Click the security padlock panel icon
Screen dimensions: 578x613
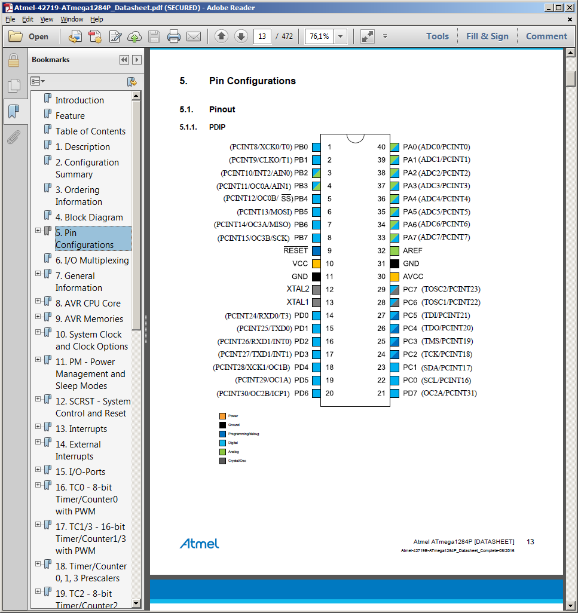pos(14,60)
